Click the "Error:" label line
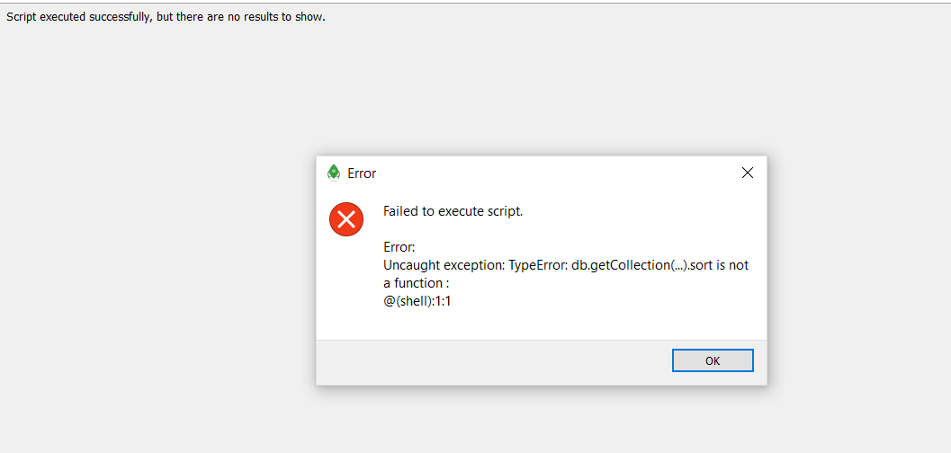 pyautogui.click(x=399, y=248)
